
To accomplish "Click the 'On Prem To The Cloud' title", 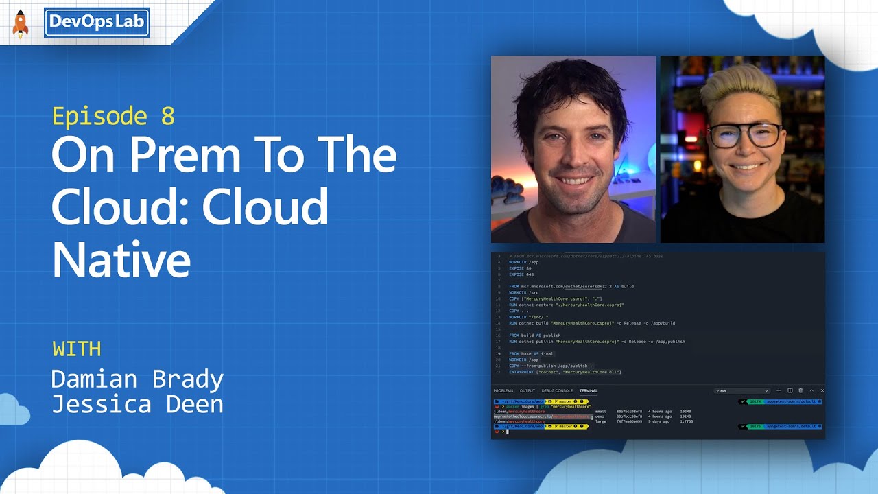I will (x=224, y=207).
